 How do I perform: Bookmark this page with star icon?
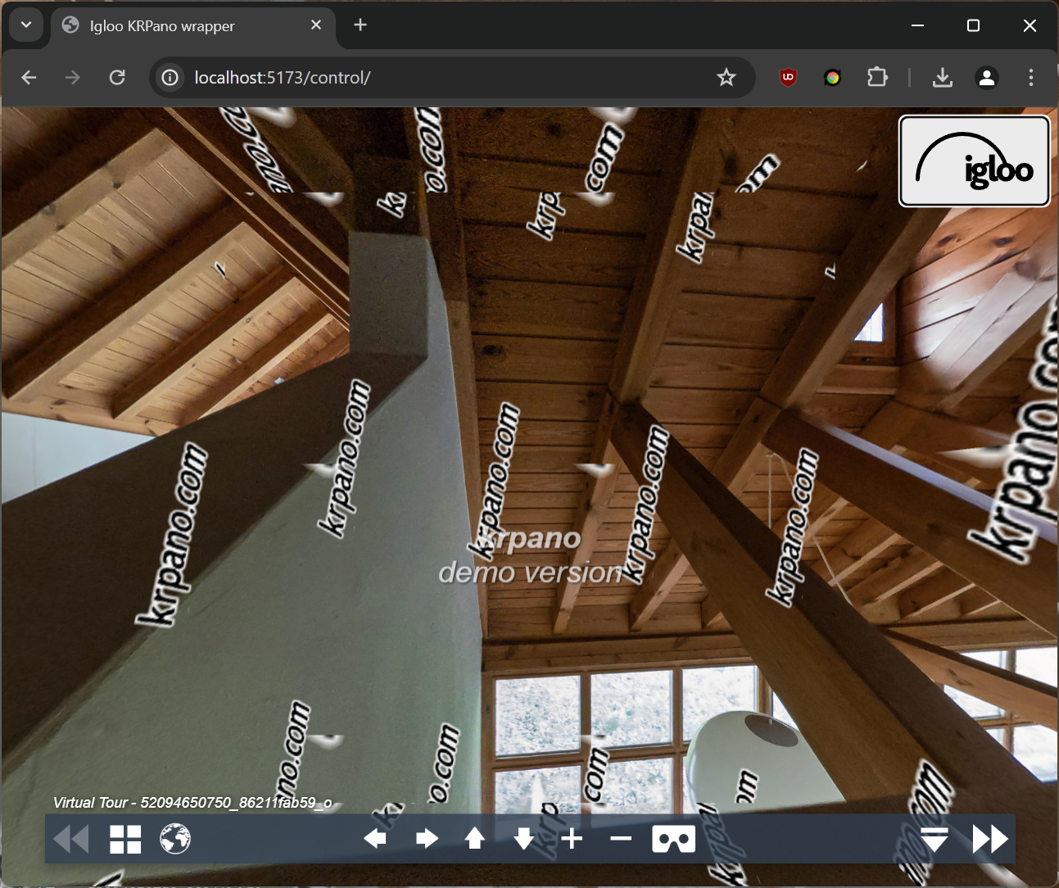(726, 78)
